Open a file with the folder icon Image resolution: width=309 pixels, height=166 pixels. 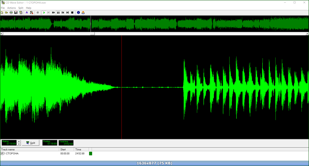click(7, 13)
